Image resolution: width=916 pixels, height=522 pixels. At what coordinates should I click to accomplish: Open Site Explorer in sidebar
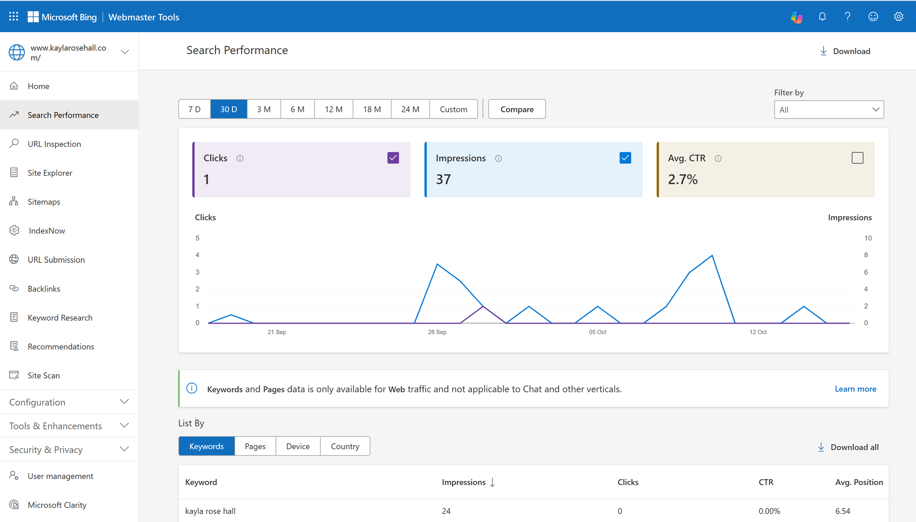(x=50, y=173)
